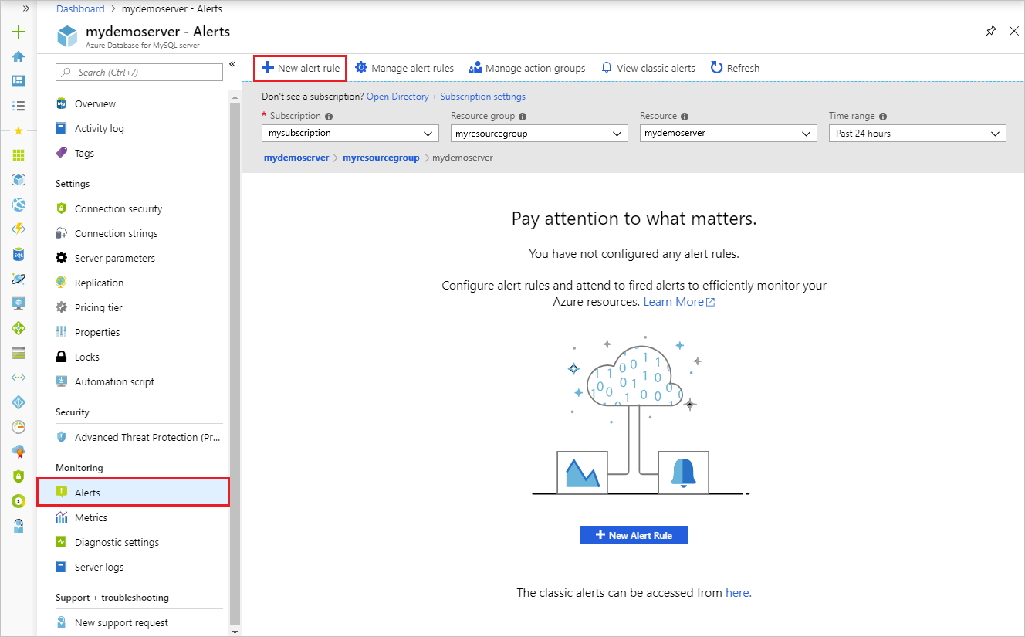Viewport: 1025px width, 637px height.
Task: Expand the far-left navigation rail with the double chevron
Action: click(x=26, y=8)
